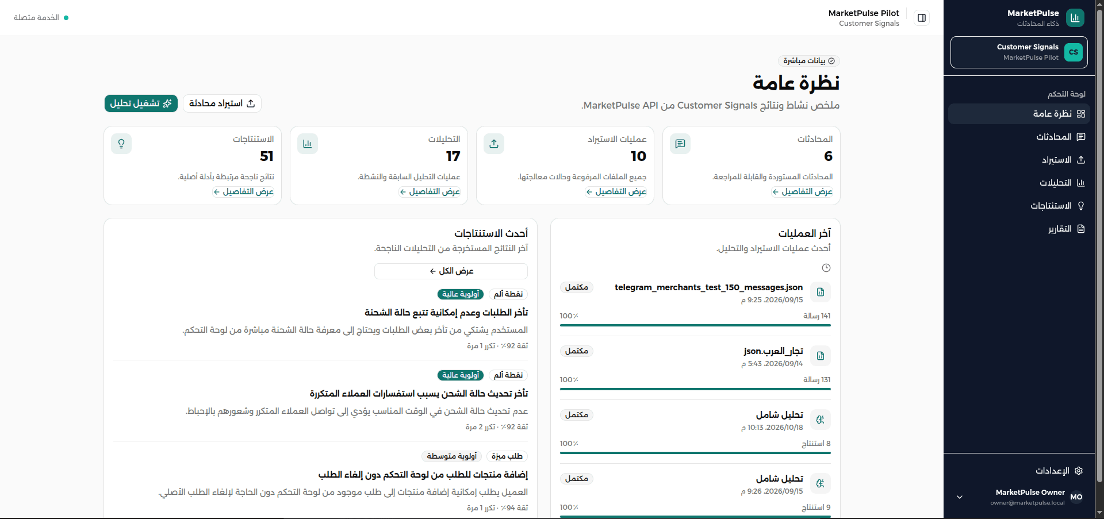The width and height of the screenshot is (1104, 519).
Task: Click the مكتمل status of تجار_العرب.json
Action: (577, 351)
